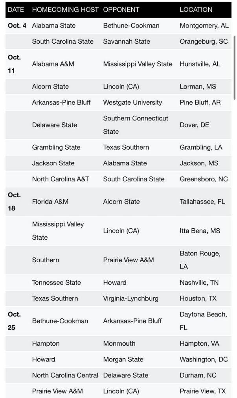237x398 pixels.
Task: Click the Alabama A&M host entry
Action: click(x=53, y=64)
